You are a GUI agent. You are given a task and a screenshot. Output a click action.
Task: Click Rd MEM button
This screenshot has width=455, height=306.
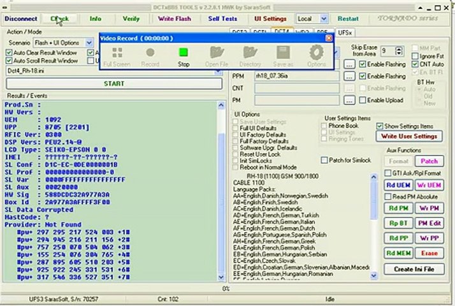(x=398, y=253)
